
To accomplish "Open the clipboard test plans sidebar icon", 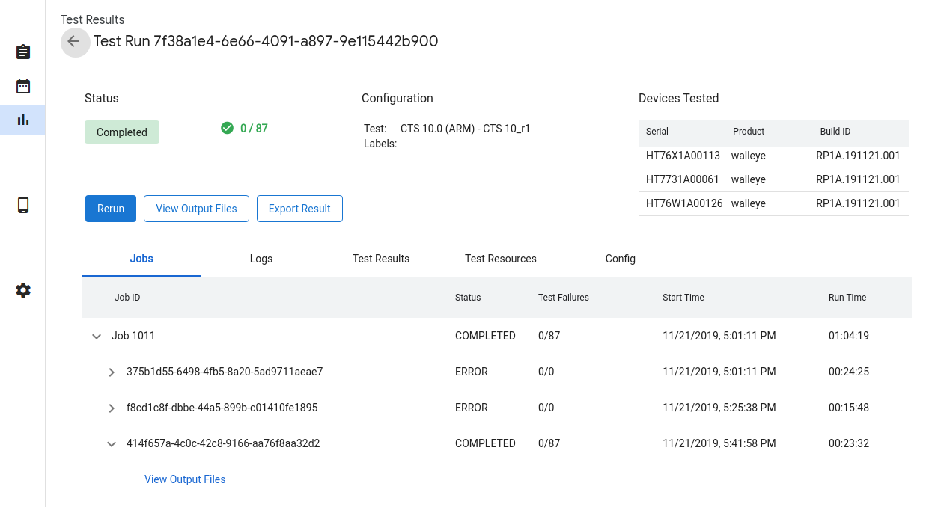I will [x=23, y=52].
